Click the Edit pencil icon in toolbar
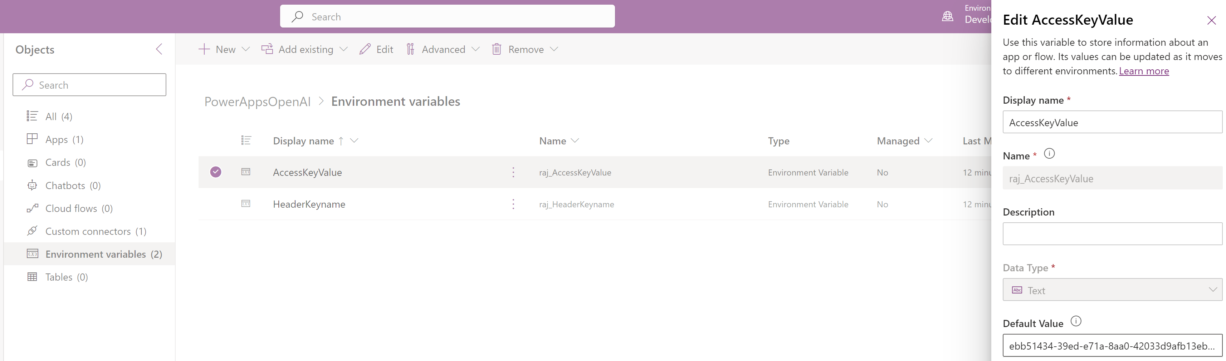This screenshot has width=1226, height=361. pyautogui.click(x=365, y=49)
